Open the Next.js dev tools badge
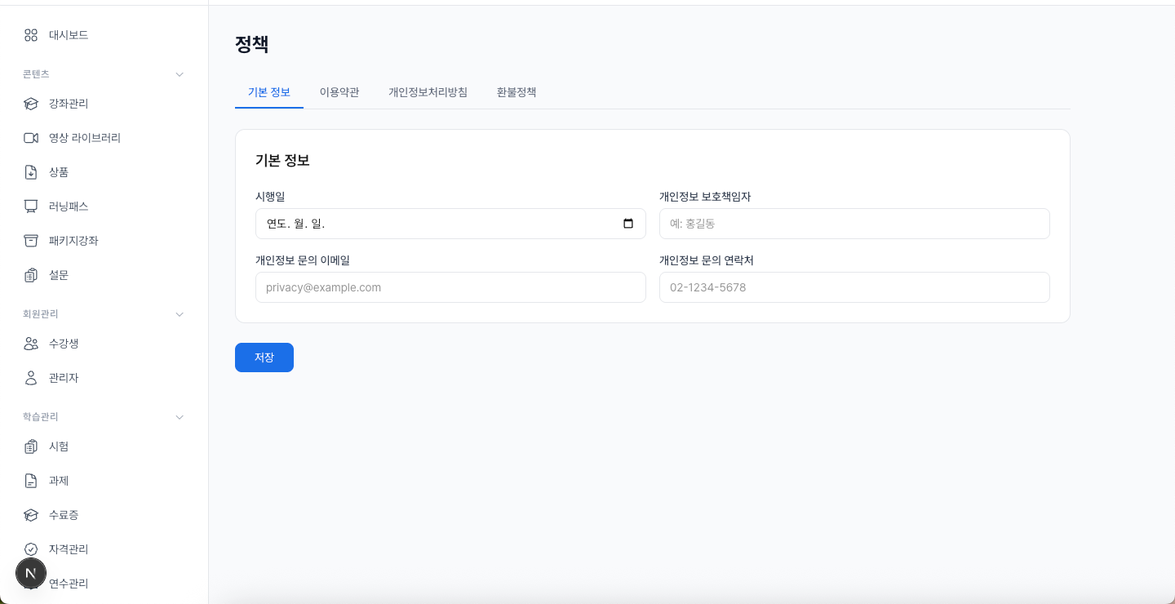1175x604 pixels. [x=31, y=574]
